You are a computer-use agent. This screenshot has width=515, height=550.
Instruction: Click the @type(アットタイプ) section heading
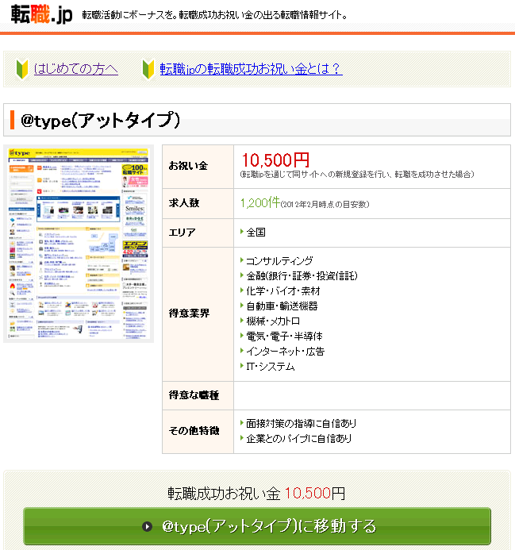[101, 121]
